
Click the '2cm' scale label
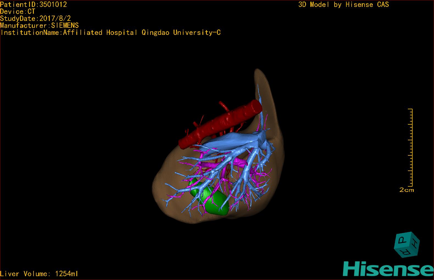(x=407, y=190)
